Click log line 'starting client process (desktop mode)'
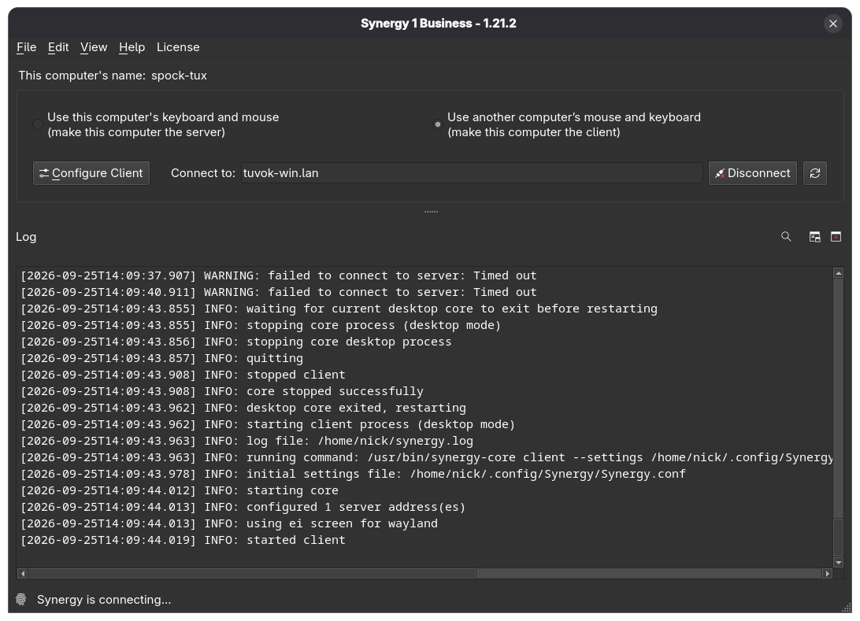Viewport: 860px width, 621px height. (268, 424)
